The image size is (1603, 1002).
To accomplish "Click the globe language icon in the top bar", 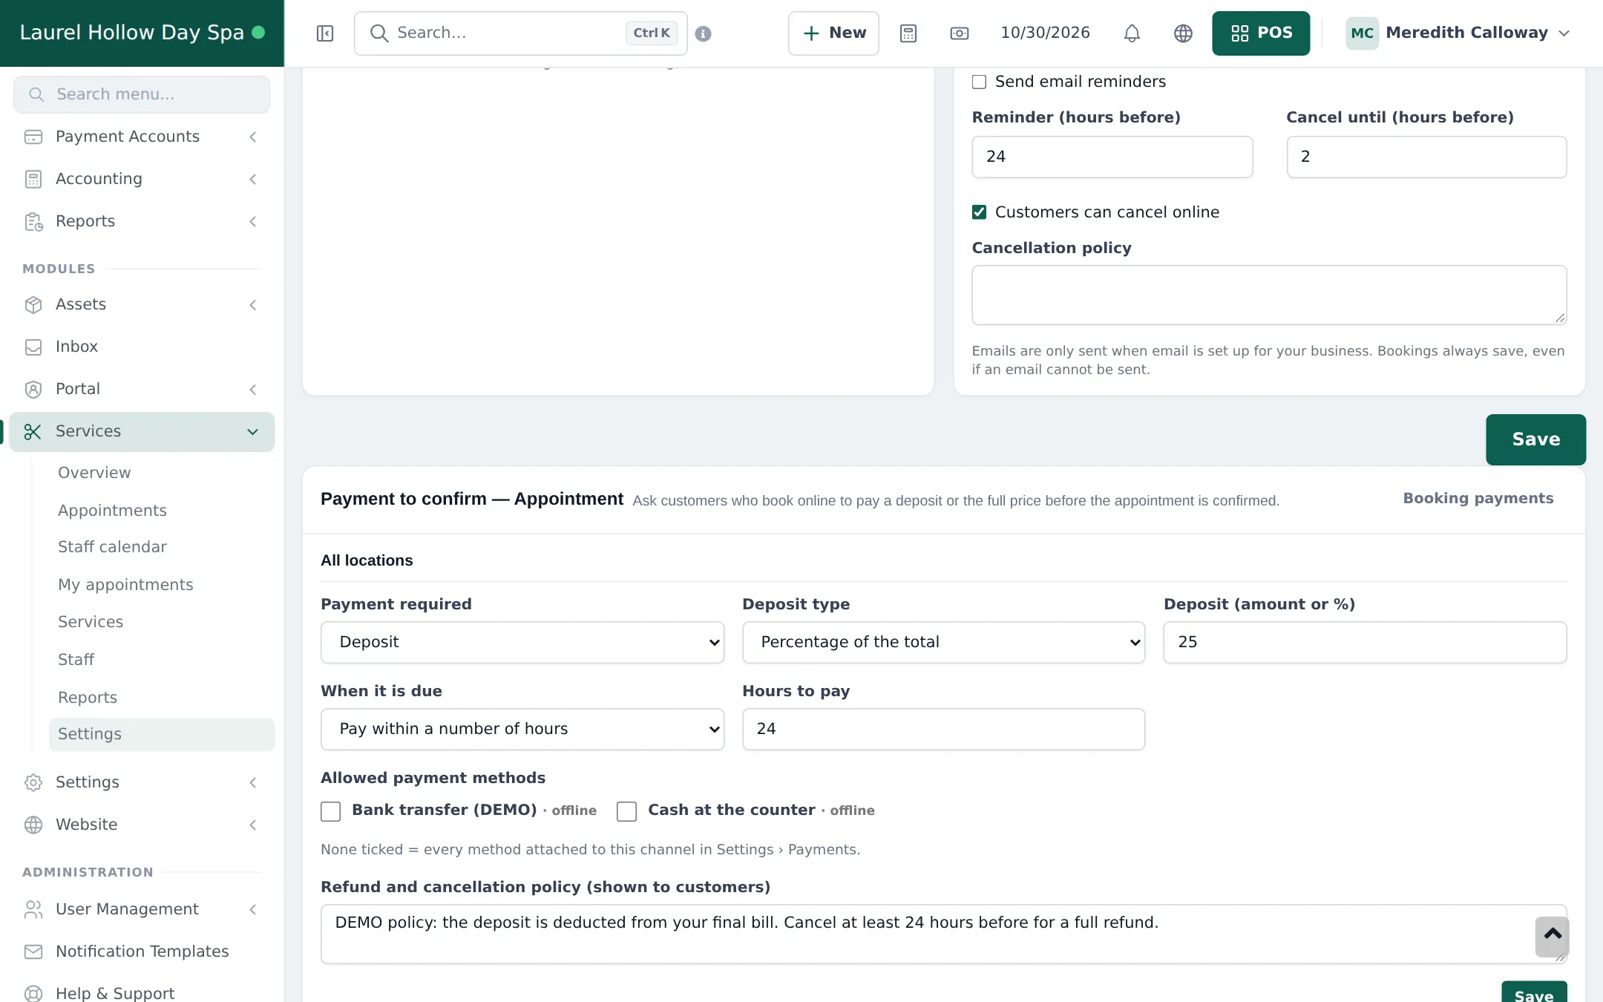I will pyautogui.click(x=1183, y=33).
